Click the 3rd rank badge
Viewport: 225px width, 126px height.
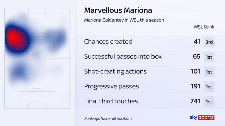pos(209,42)
